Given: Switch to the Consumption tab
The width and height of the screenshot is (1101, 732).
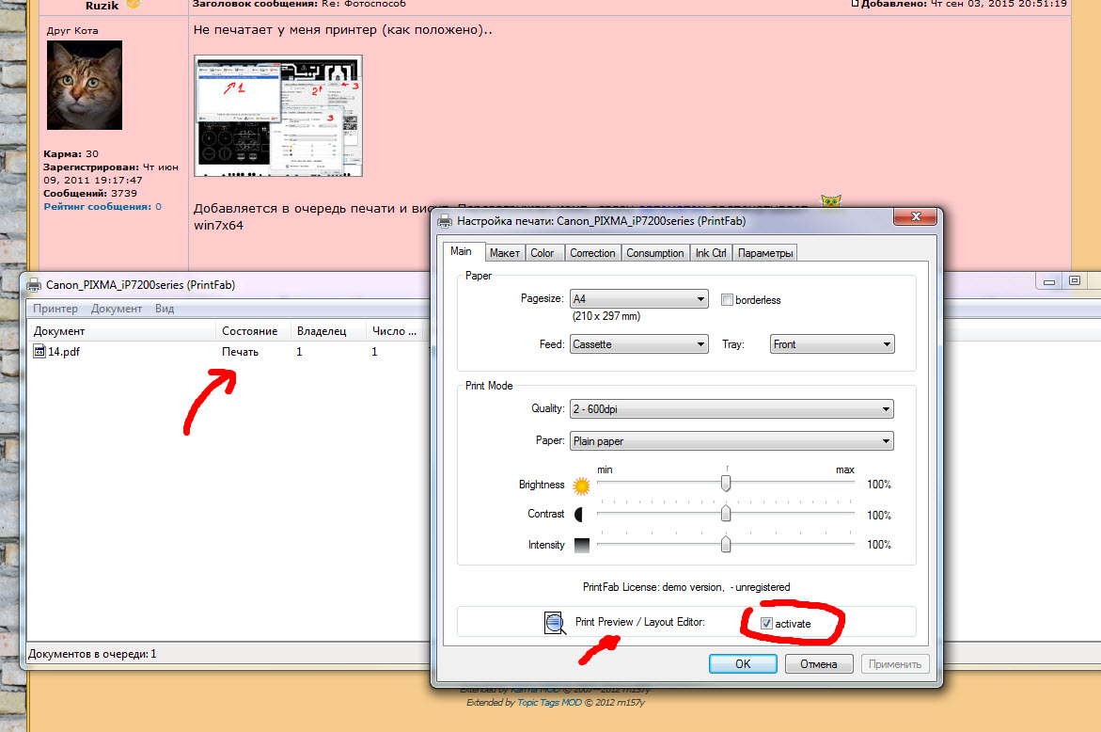Looking at the screenshot, I should pos(655,253).
